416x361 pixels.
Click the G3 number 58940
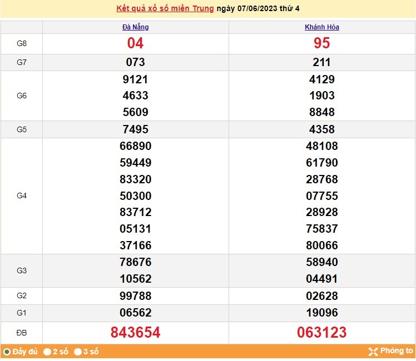(x=322, y=262)
